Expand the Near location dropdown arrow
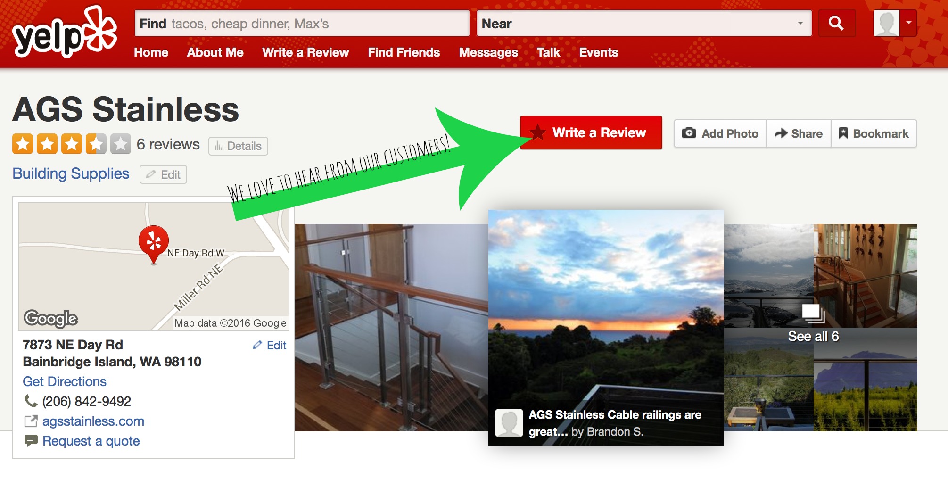The height and width of the screenshot is (479, 948). [800, 23]
